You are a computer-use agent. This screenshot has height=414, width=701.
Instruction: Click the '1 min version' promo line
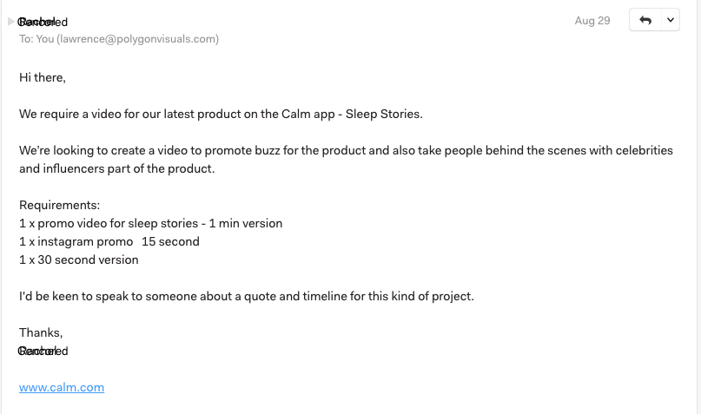click(x=150, y=223)
